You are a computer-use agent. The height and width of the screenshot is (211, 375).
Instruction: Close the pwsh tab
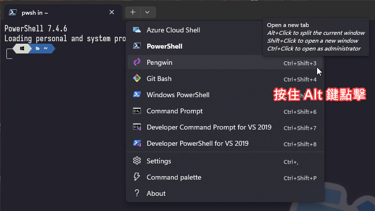tap(112, 12)
